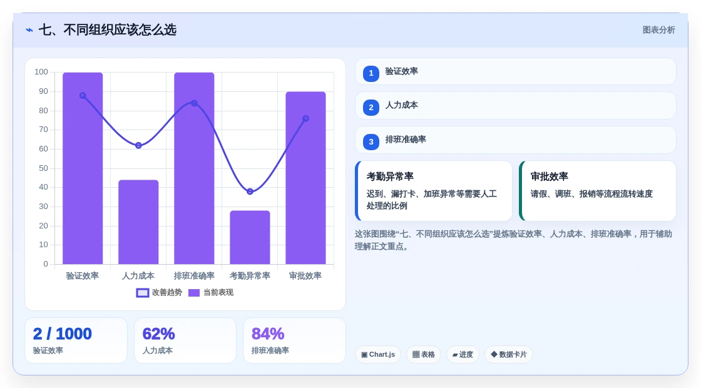701x388 pixels.
Task: Click the trend line point above 人力成本
Action: tap(138, 145)
